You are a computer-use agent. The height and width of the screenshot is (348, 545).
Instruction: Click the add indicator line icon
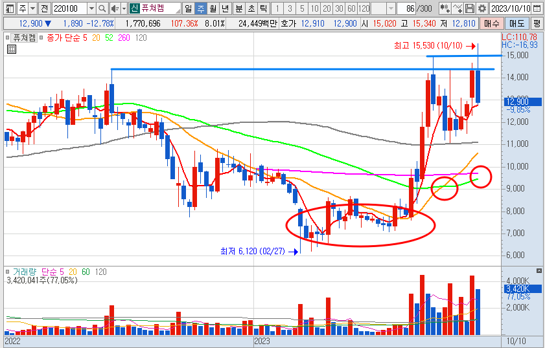pyautogui.click(x=458, y=8)
